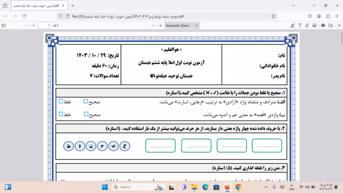Image resolution: width=343 pixels, height=193 pixels.
Task: Open Microsoft Teams from taskbar
Action: (x=183, y=187)
